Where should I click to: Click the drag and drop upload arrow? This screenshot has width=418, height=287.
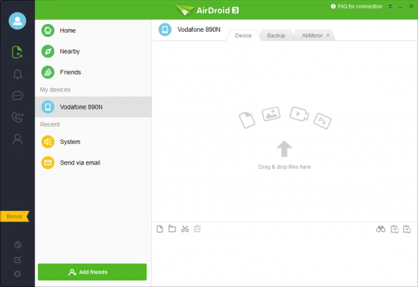pyautogui.click(x=284, y=148)
